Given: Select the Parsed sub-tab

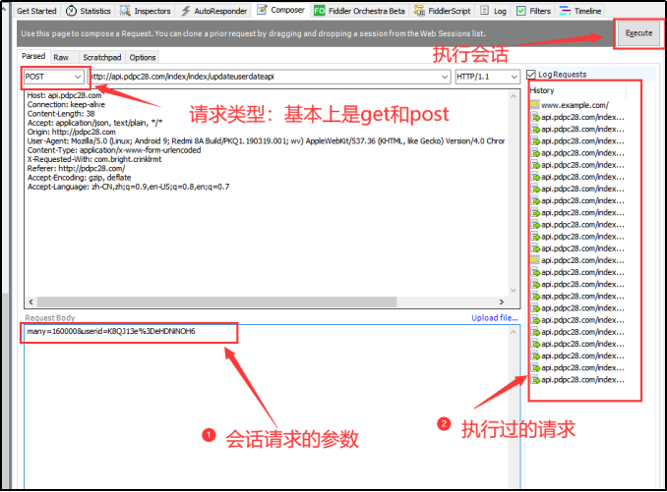Looking at the screenshot, I should pos(33,56).
